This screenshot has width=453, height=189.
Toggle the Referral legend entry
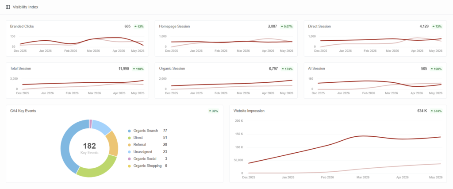point(147,144)
